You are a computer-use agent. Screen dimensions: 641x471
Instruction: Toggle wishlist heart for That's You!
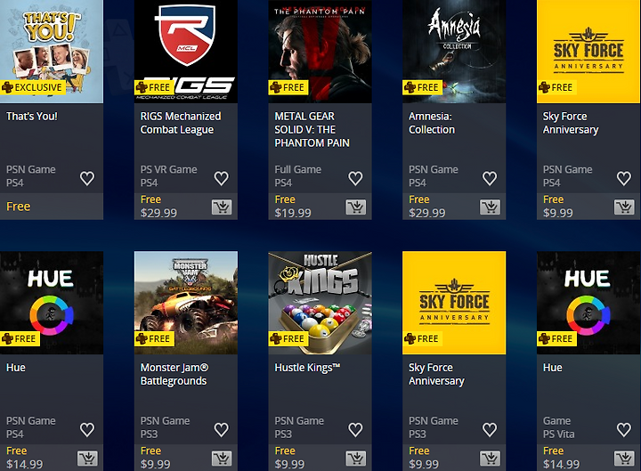coord(87,178)
